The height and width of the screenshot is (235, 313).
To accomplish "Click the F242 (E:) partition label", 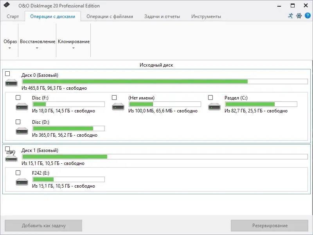I will [x=41, y=173].
